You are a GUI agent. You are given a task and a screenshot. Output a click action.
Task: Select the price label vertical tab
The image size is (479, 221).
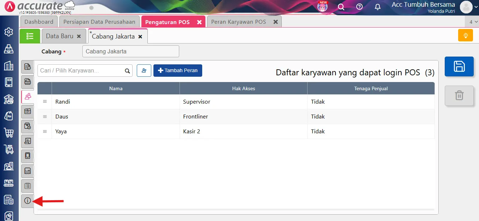[28, 171]
